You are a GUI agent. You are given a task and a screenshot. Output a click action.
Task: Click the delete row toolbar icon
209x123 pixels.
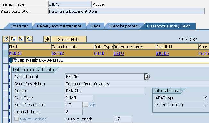[21, 39]
